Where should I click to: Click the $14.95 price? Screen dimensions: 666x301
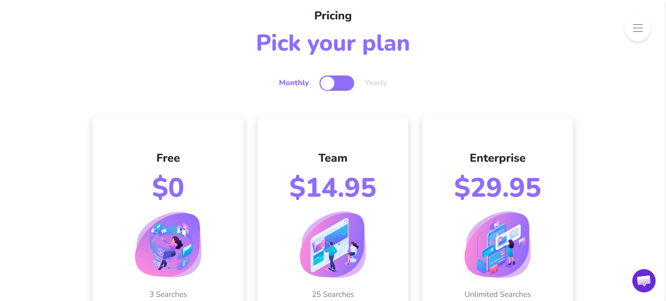pyautogui.click(x=333, y=187)
